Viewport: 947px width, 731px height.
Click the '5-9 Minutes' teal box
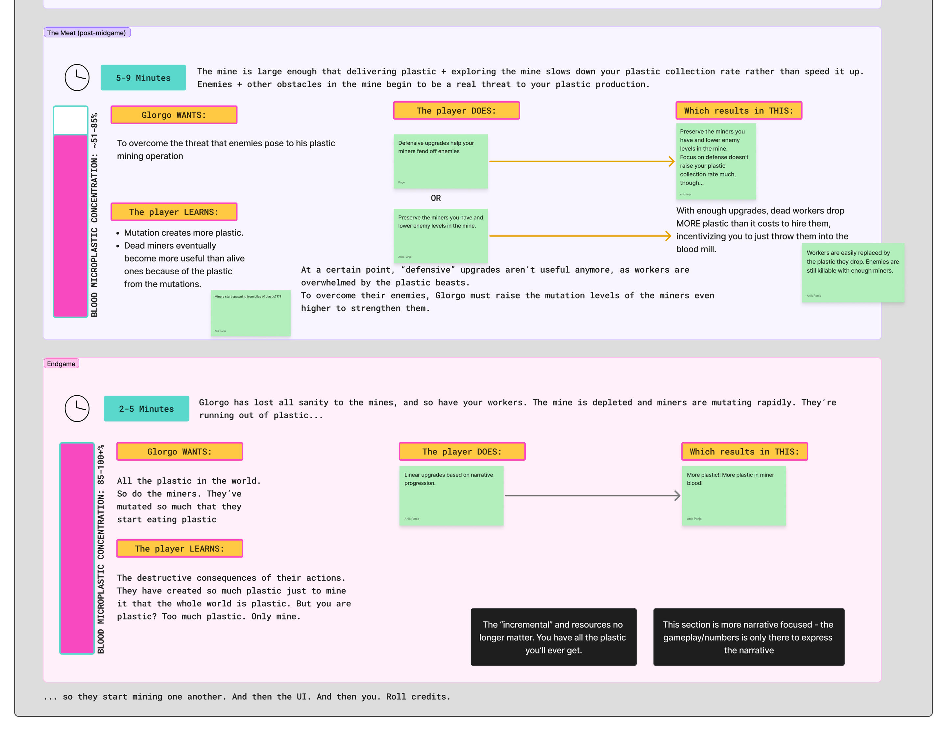[143, 78]
